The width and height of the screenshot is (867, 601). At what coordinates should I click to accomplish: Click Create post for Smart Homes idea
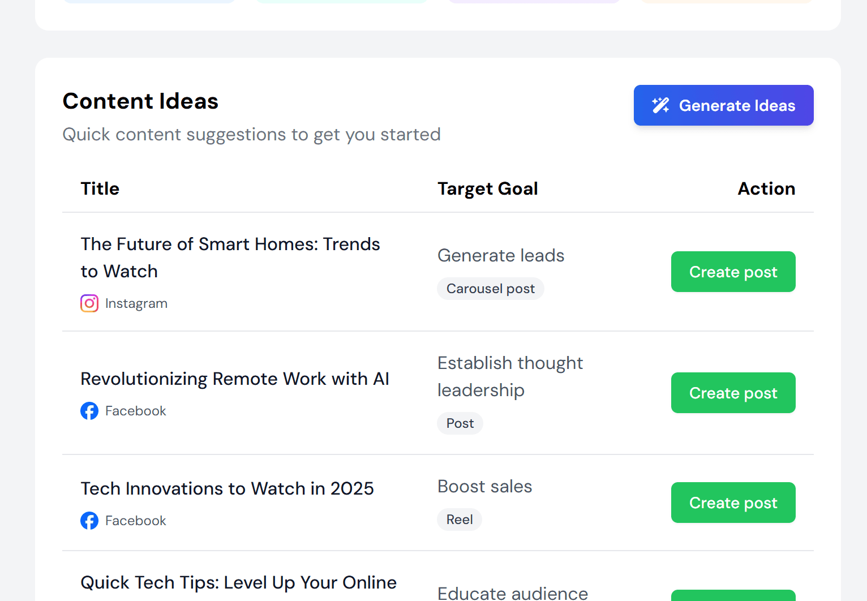click(733, 272)
